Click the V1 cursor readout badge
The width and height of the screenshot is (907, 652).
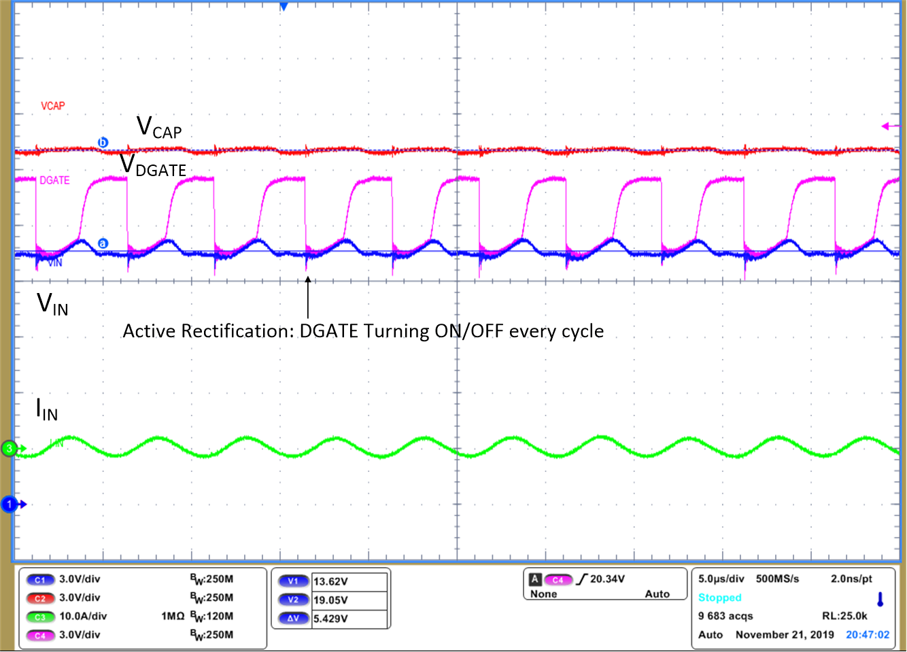coord(293,581)
